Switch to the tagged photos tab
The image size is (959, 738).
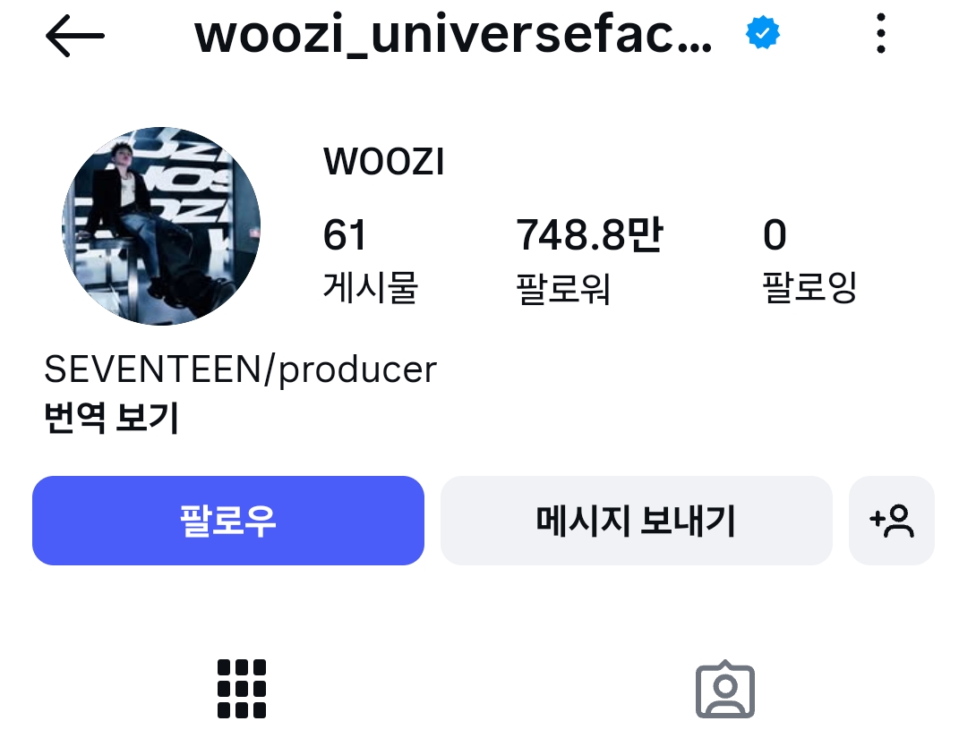725,689
